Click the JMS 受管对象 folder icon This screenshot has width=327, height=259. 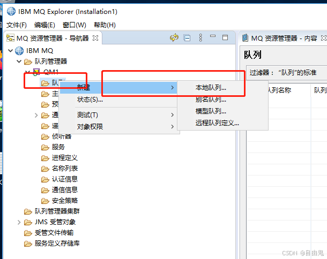(x=28, y=223)
